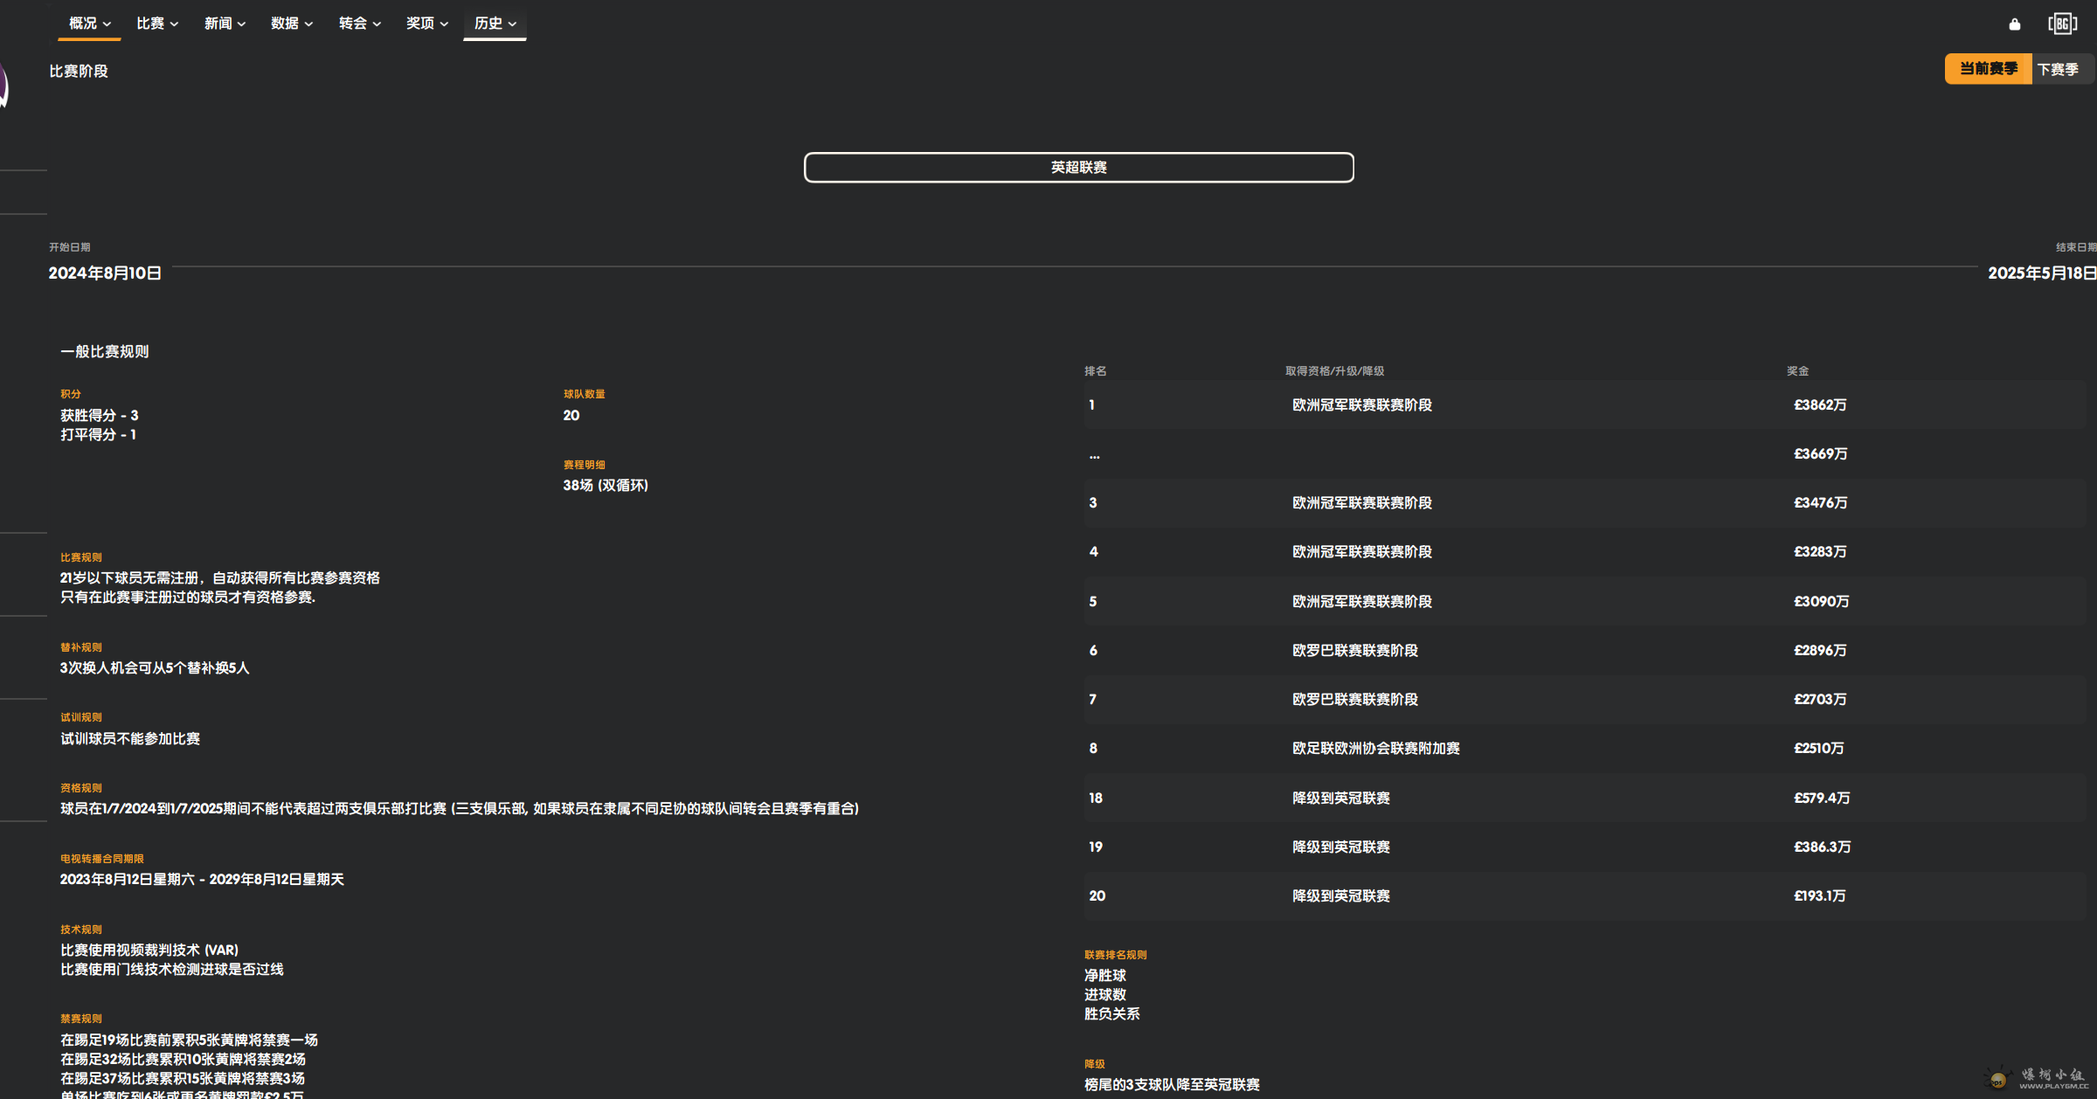Viewport: 2097px width, 1099px height.
Task: Click the lock icon in top bar
Action: (2014, 24)
